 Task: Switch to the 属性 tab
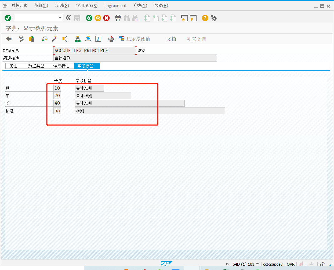click(x=15, y=66)
